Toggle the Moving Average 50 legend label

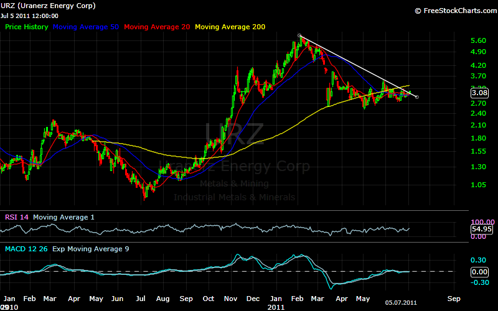pos(87,27)
